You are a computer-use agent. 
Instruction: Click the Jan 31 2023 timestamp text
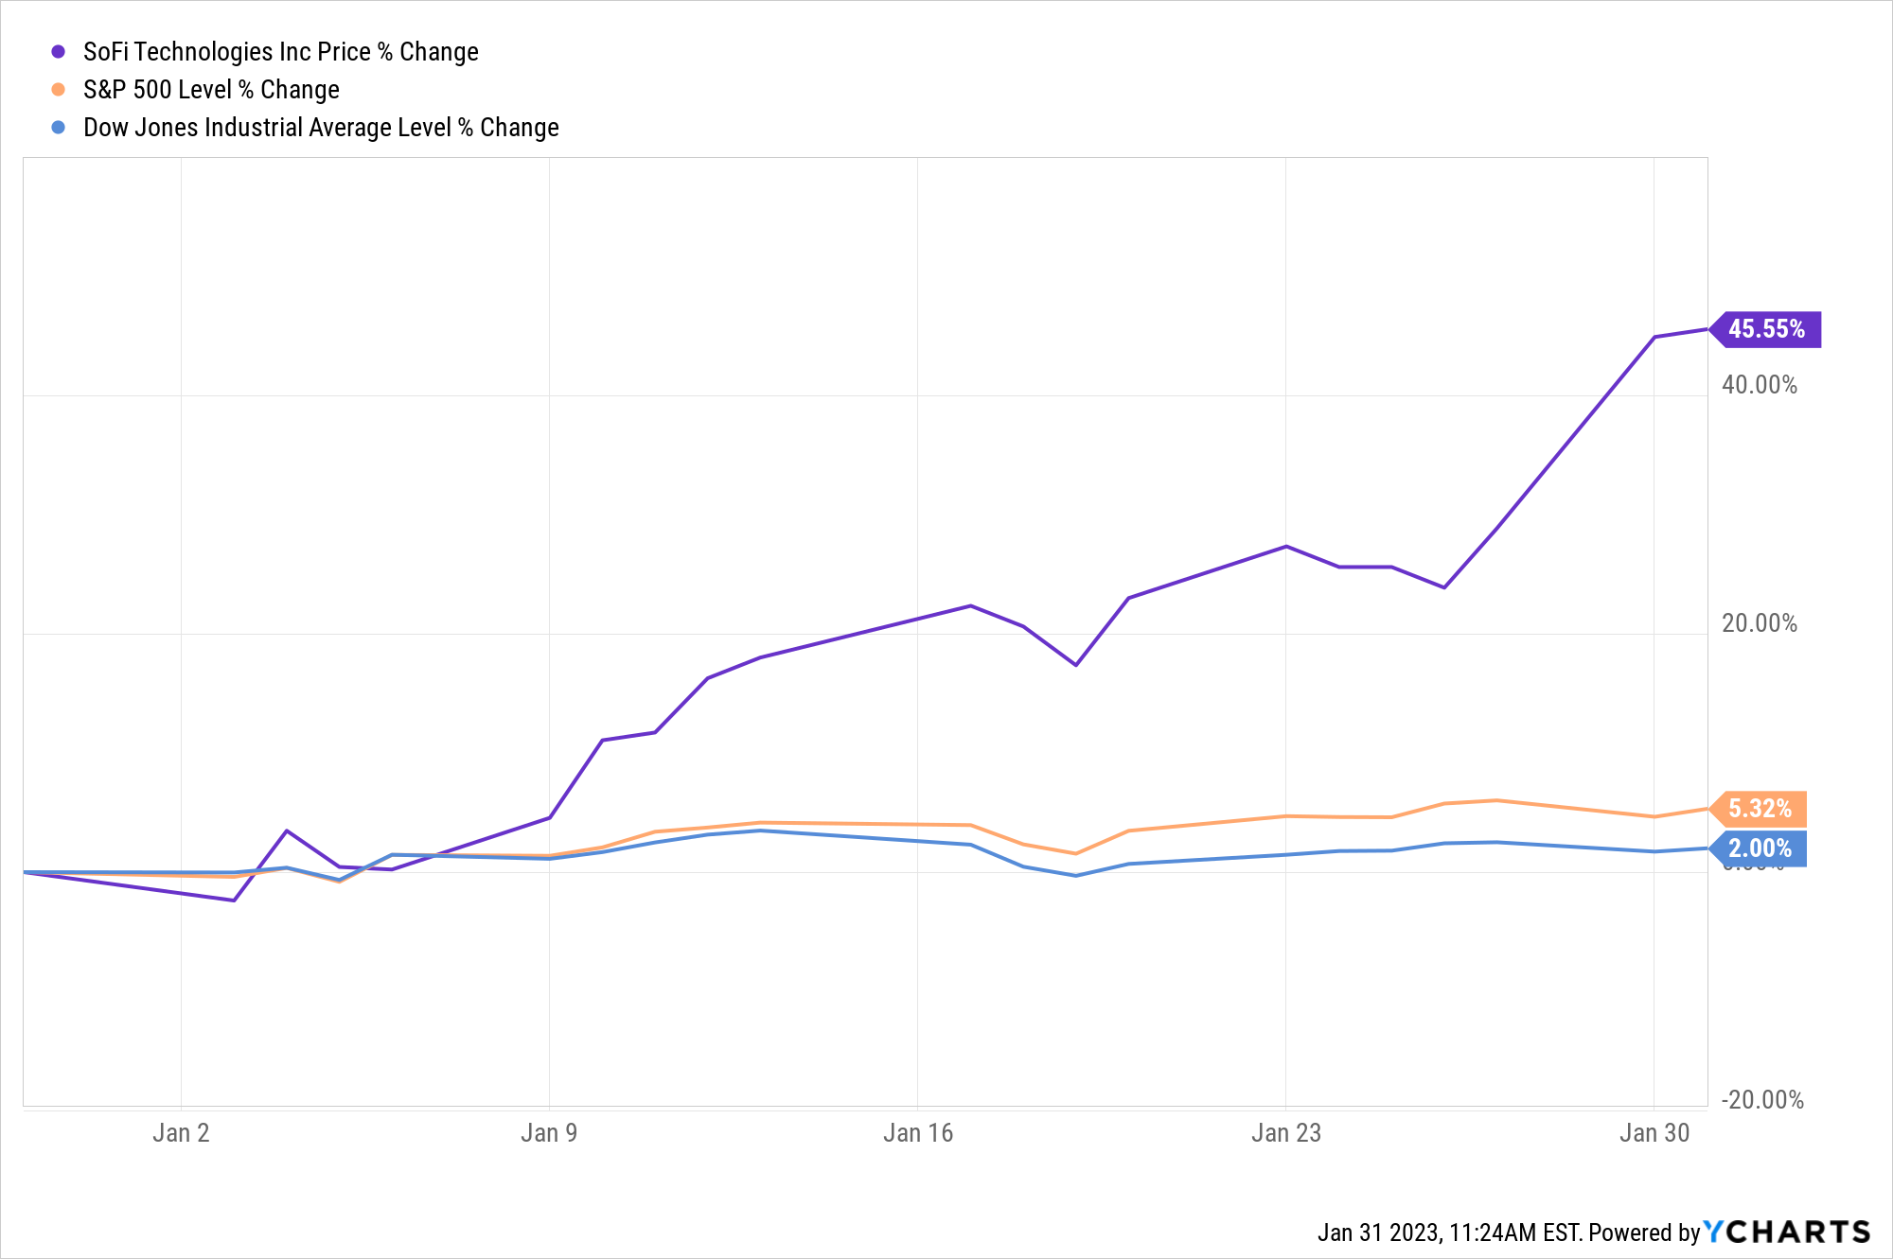click(1448, 1233)
